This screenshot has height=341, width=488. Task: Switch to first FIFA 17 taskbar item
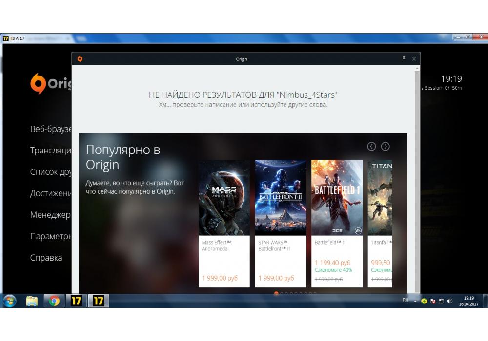click(76, 301)
